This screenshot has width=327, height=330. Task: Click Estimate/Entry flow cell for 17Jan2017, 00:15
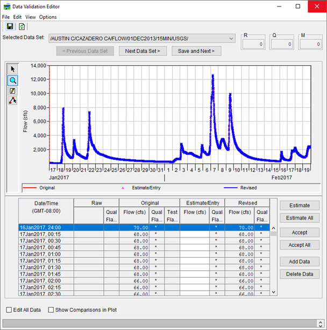point(195,234)
